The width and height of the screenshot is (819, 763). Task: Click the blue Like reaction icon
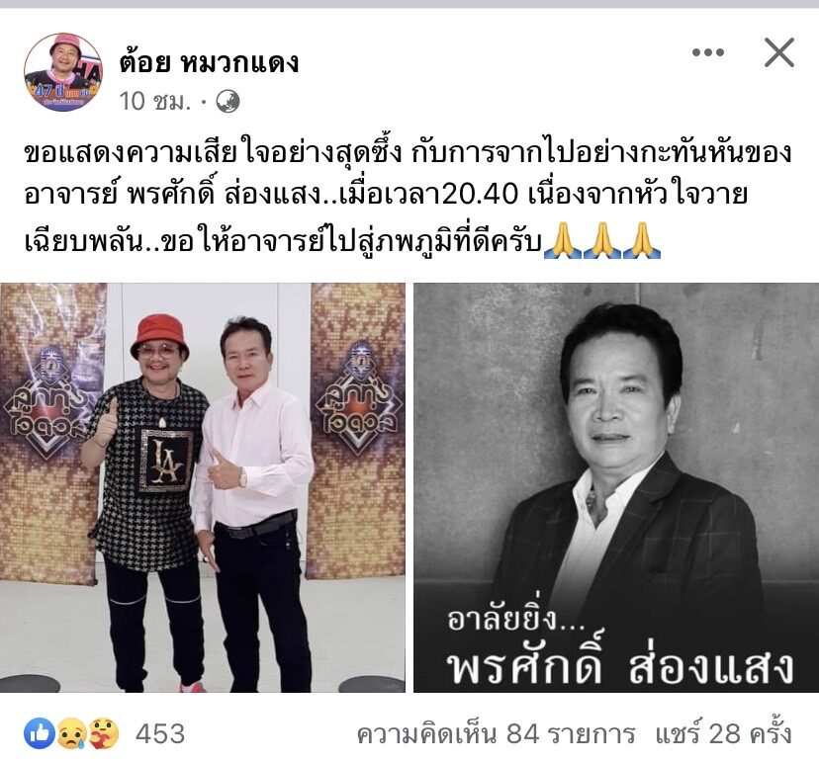pyautogui.click(x=40, y=733)
